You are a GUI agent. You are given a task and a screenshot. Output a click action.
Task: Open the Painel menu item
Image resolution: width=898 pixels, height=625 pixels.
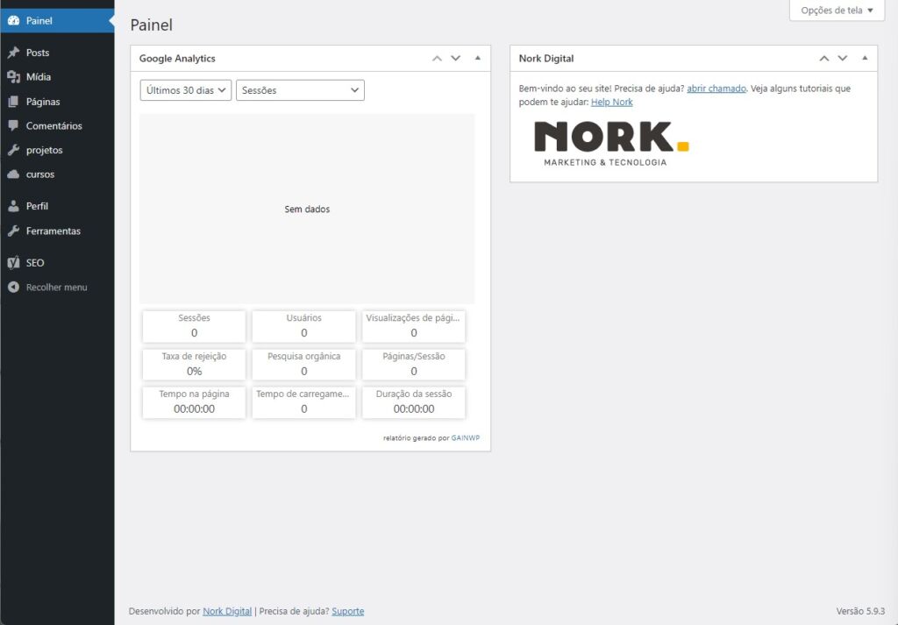57,21
